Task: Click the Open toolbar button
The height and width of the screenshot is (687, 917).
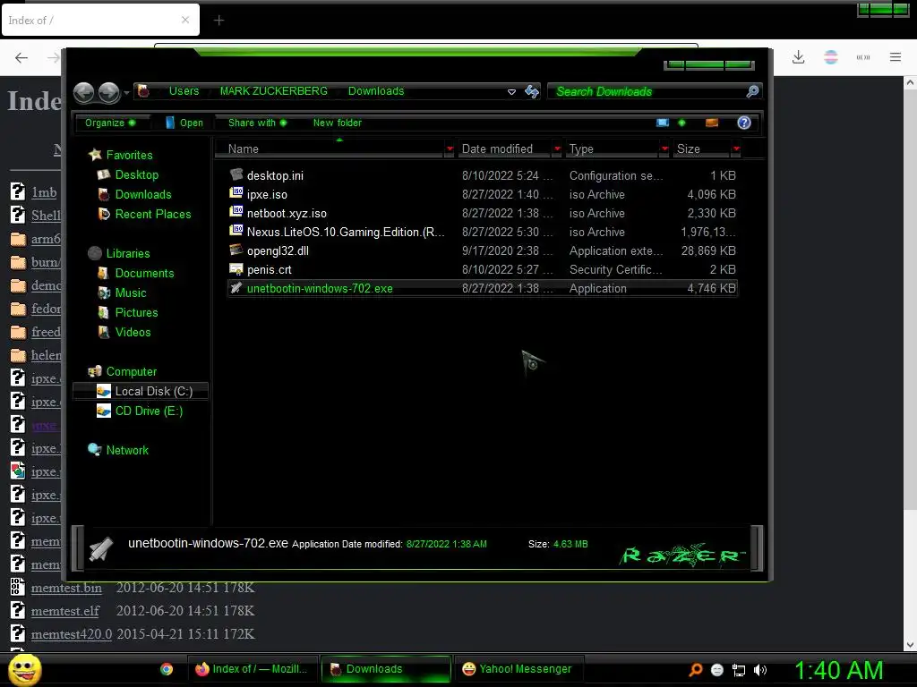Action: coord(184,123)
